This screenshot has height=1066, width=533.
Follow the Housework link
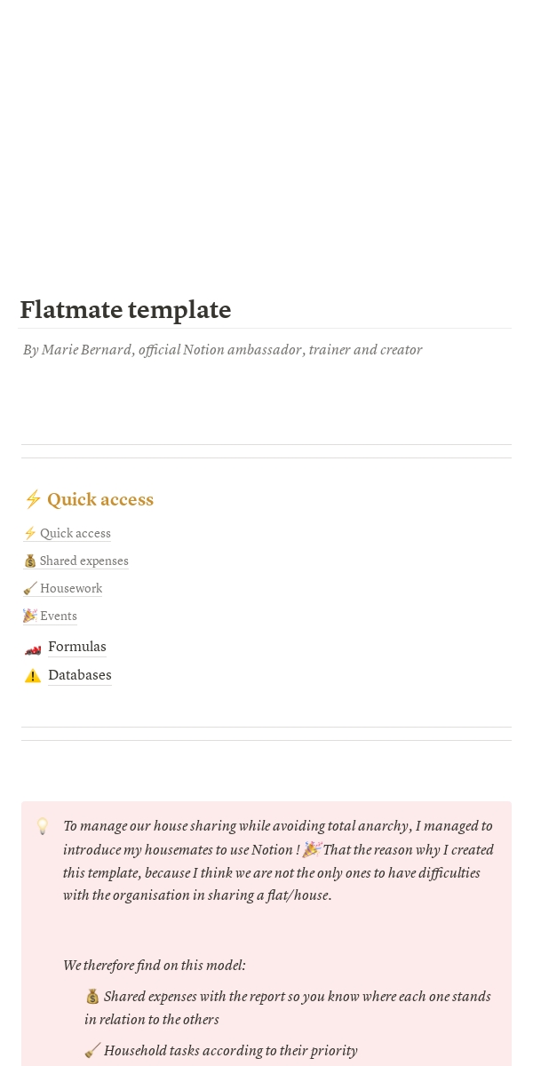71,588
